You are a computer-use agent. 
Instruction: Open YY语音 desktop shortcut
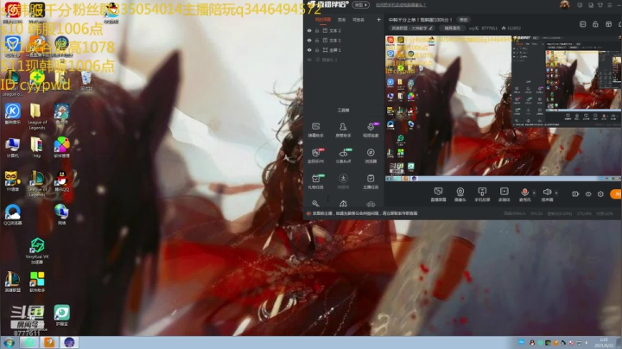tap(12, 181)
